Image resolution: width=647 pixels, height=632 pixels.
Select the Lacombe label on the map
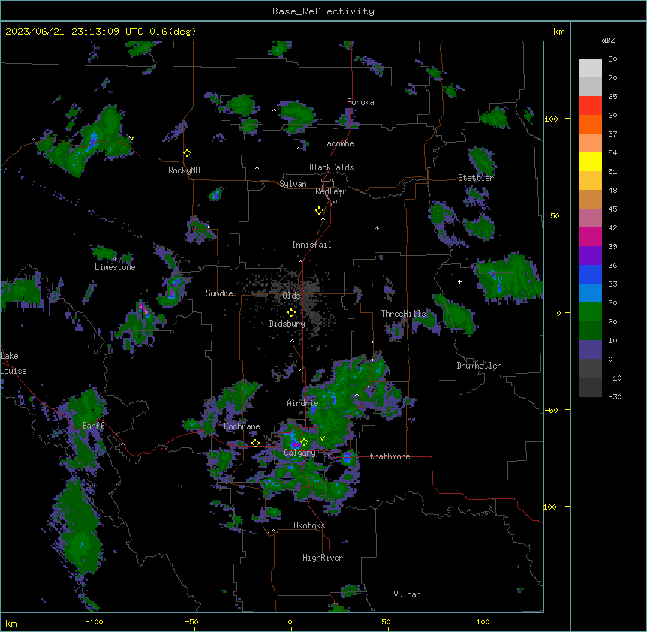coord(338,143)
